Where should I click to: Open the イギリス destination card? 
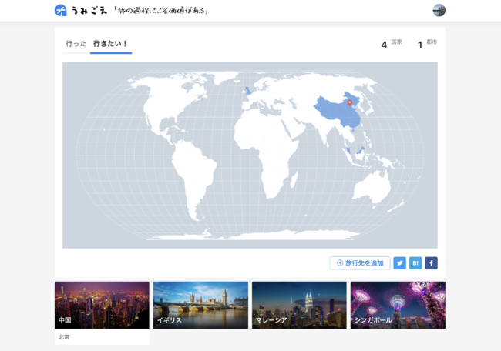pos(200,305)
